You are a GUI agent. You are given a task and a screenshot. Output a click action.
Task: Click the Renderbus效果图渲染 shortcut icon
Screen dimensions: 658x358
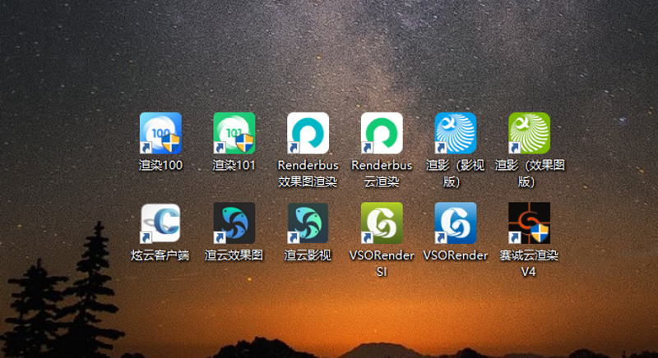(308, 133)
